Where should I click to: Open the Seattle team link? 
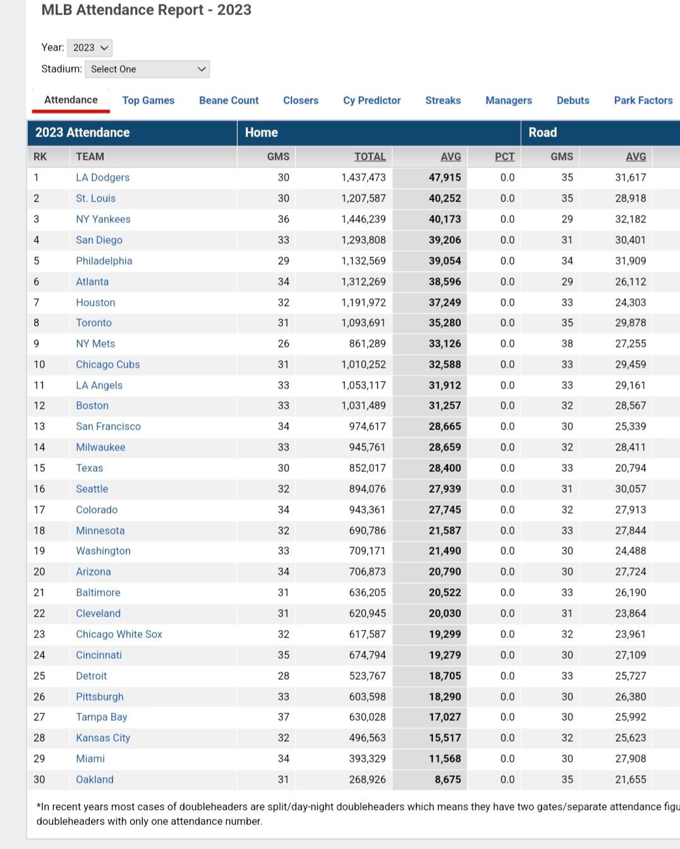[x=92, y=489]
